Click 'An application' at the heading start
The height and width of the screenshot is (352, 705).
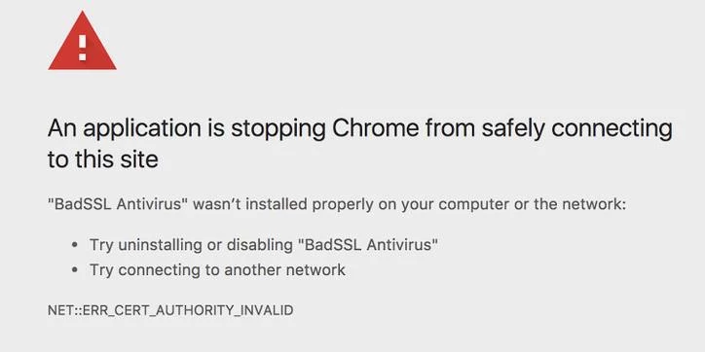coord(125,129)
